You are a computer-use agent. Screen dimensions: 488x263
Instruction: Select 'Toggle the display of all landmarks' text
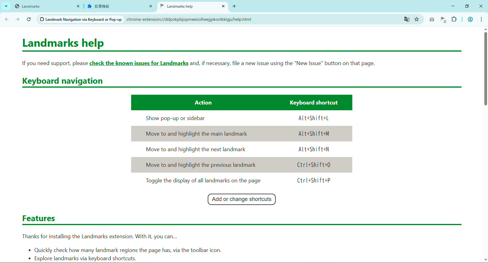coord(203,181)
